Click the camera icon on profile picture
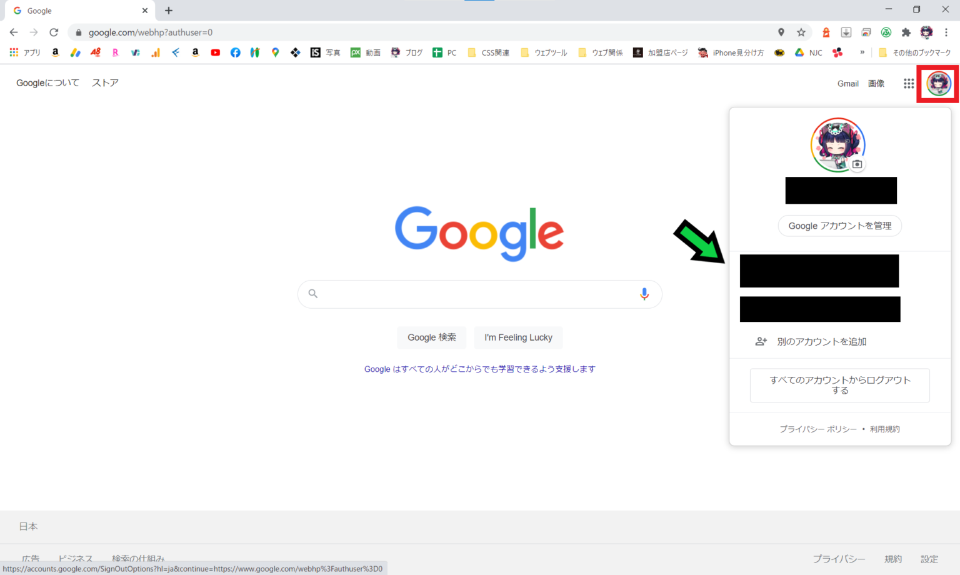This screenshot has width=960, height=575. coord(857,164)
